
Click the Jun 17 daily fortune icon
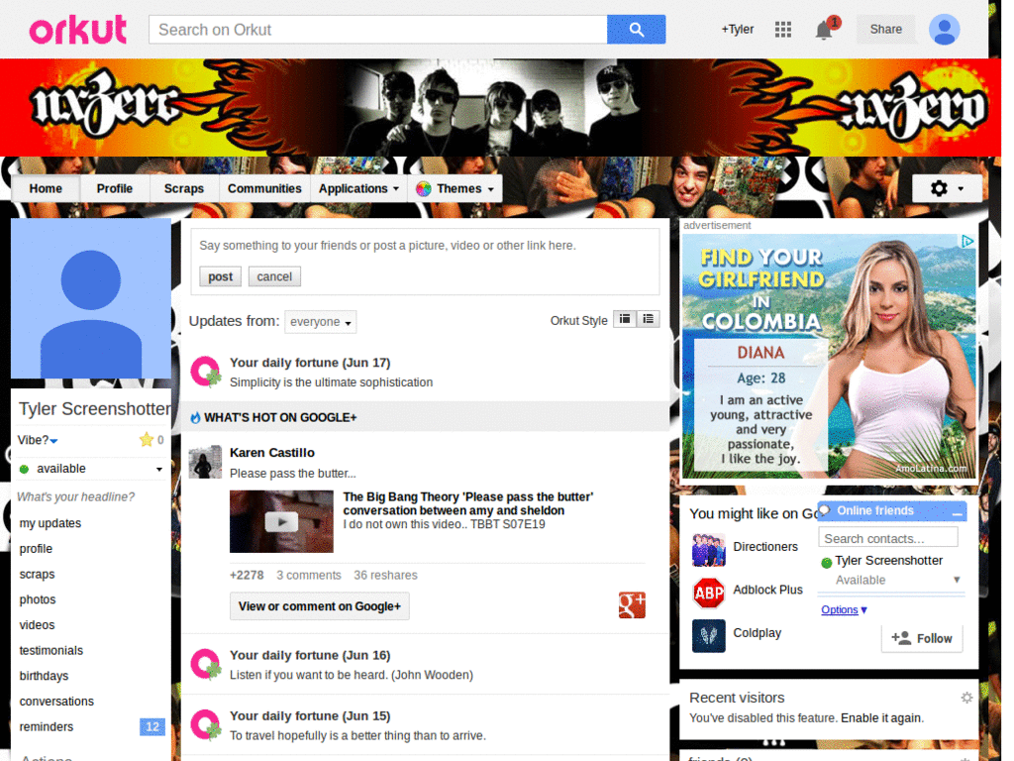pos(206,372)
